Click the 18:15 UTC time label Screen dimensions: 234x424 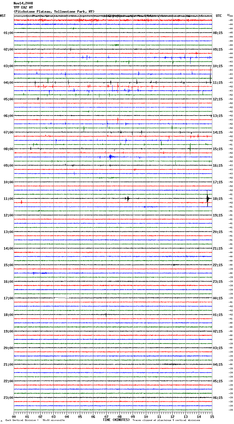[x=218, y=199]
